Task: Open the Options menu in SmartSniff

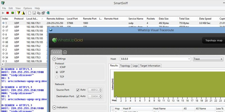Action: [28, 8]
